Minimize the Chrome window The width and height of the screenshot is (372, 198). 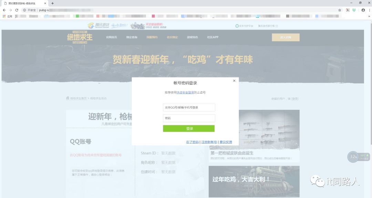click(x=351, y=3)
